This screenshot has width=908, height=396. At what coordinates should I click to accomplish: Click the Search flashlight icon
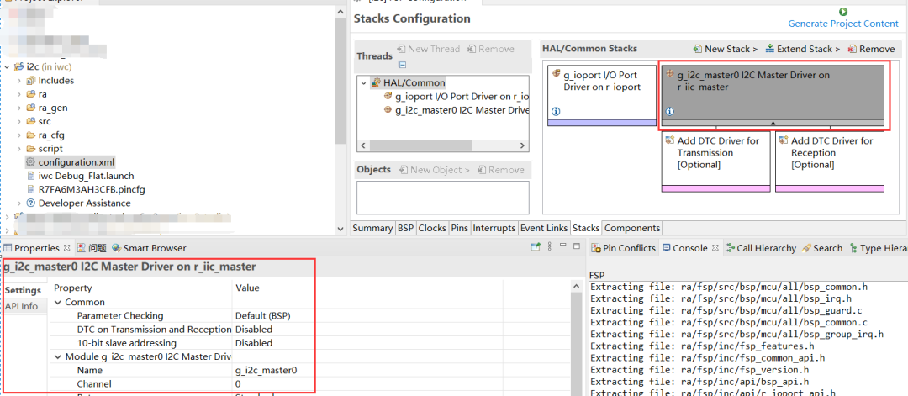(x=806, y=248)
